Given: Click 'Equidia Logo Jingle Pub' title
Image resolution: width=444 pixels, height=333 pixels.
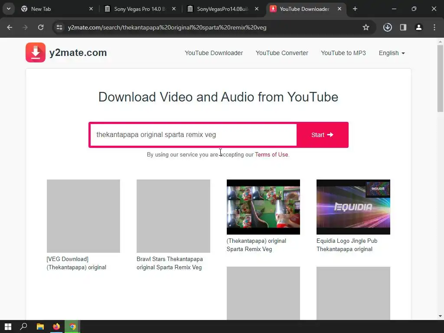Looking at the screenshot, I should (347, 245).
